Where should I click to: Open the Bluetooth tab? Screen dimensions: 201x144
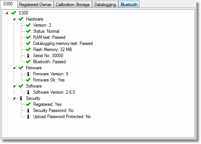[x=129, y=5]
